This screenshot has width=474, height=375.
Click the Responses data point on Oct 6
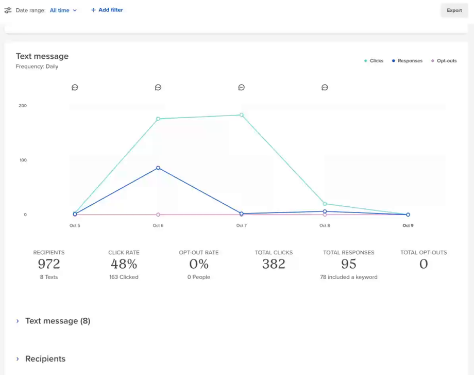pyautogui.click(x=158, y=168)
